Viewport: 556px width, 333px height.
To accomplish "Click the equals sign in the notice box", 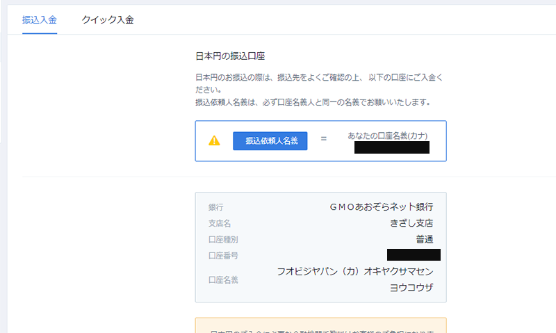I will pyautogui.click(x=323, y=139).
